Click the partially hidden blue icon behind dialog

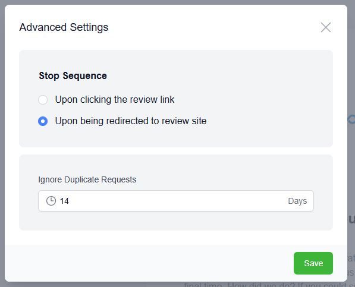(x=351, y=119)
